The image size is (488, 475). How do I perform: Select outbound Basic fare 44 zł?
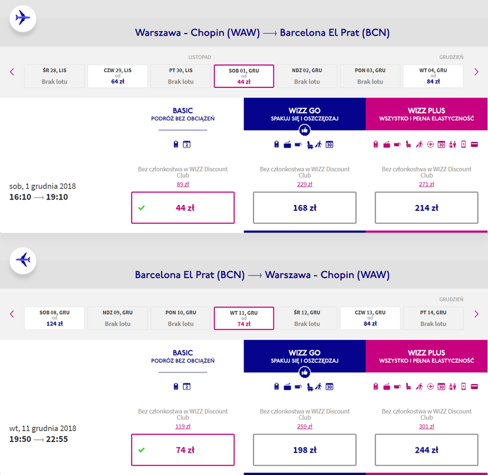183,208
